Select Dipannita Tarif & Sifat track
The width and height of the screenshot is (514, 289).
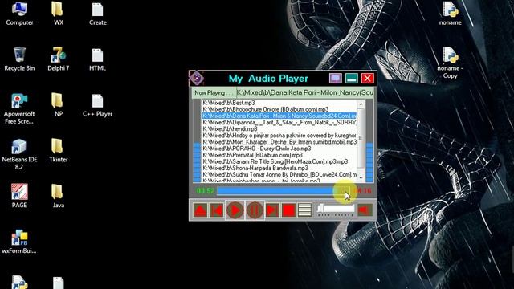tap(279, 123)
